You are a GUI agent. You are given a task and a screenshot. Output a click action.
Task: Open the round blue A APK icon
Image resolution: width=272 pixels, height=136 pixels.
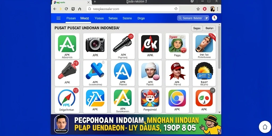(x=123, y=71)
